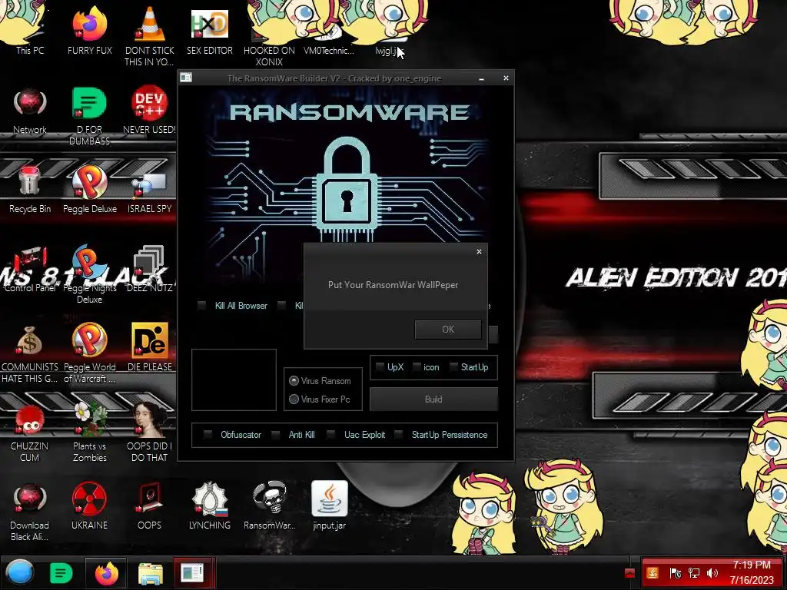
Task: Select the UKRAINE radiation symbol icon
Action: point(89,505)
